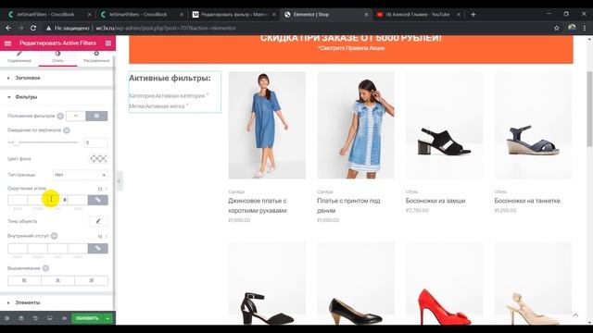Go back in browser history
Image resolution: width=593 pixels, height=333 pixels.
[x=8, y=28]
